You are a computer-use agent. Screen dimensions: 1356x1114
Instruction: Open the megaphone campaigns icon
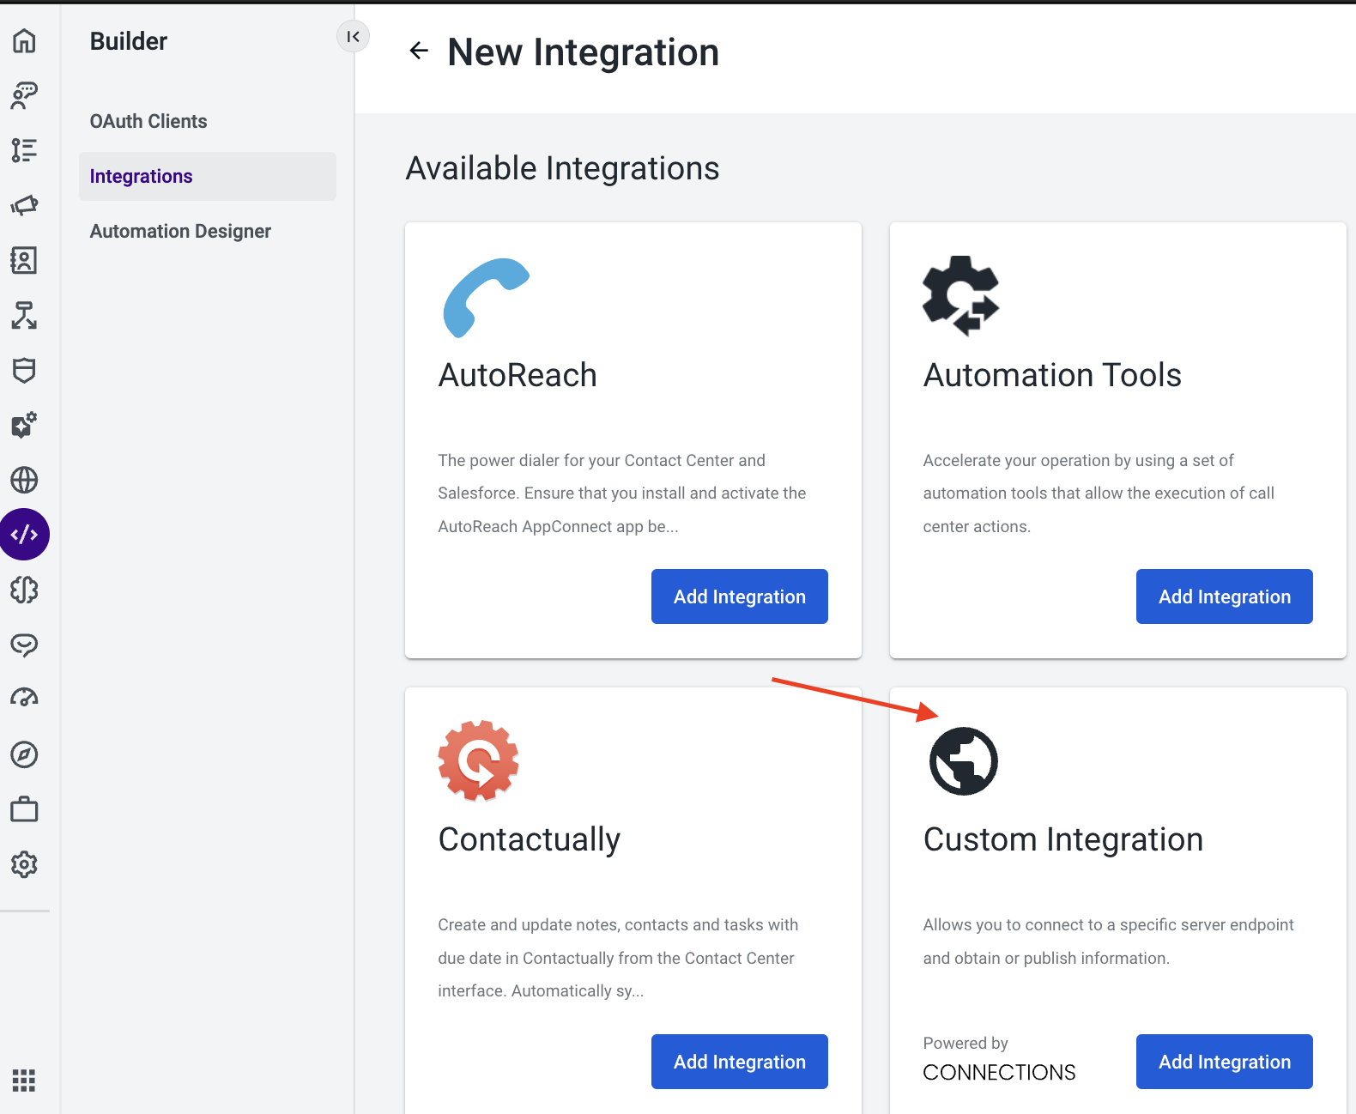point(24,205)
